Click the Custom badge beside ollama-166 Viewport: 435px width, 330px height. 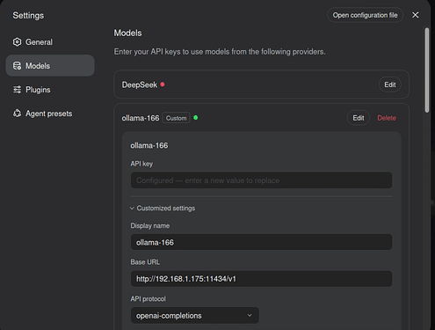176,118
